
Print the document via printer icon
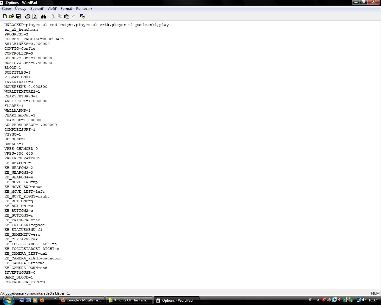click(x=28, y=16)
